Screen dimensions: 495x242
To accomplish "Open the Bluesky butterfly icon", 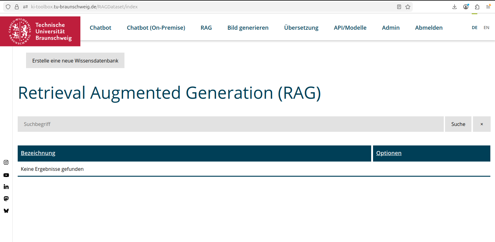I will point(6,211).
